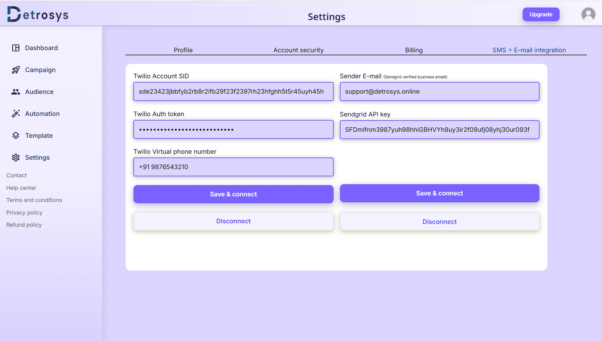Screen dimensions: 602x342
Task: Focus the Twilio Account SID field
Action: coord(233,92)
